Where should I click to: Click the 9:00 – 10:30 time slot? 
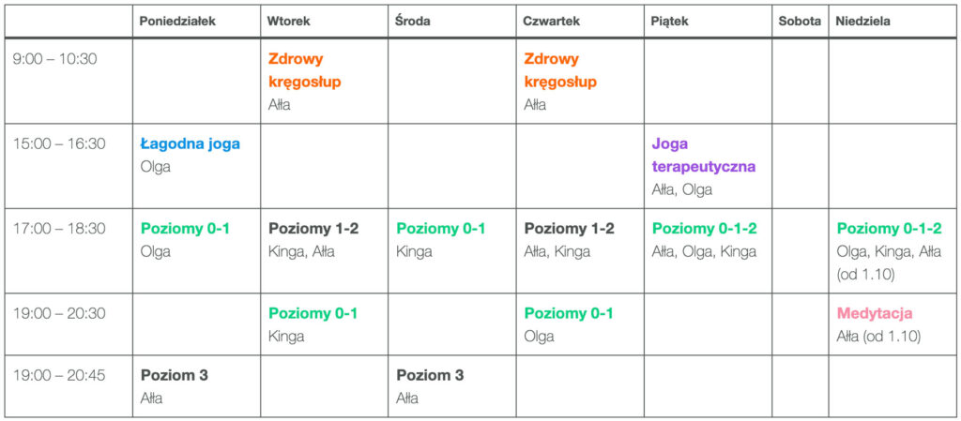click(55, 59)
